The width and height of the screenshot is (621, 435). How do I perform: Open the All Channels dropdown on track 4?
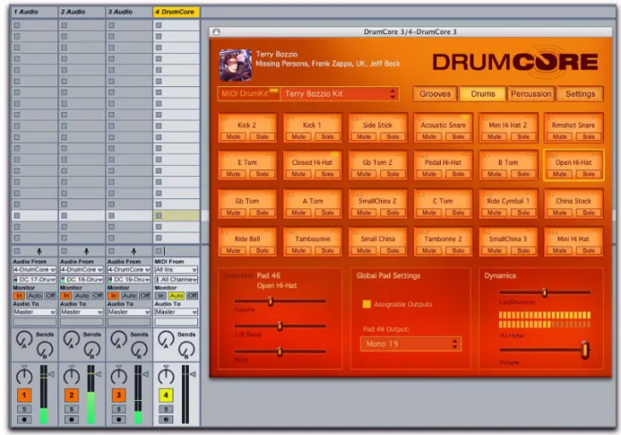click(176, 279)
